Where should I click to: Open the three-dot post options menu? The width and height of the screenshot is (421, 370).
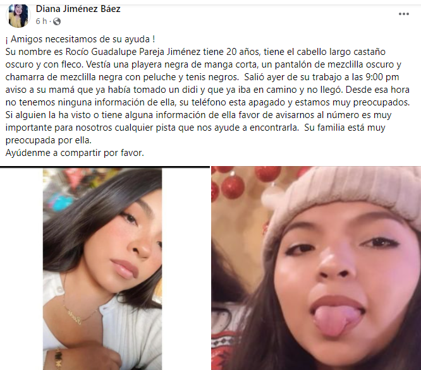click(x=403, y=14)
